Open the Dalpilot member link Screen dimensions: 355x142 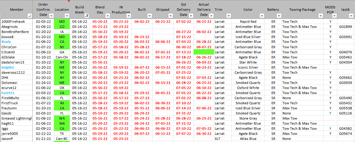(x=8, y=67)
